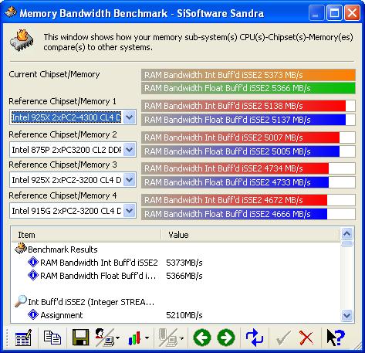Click the blue Float 5005 MB/s reference bar
Viewport: 365px width, 353px height.
(x=248, y=151)
